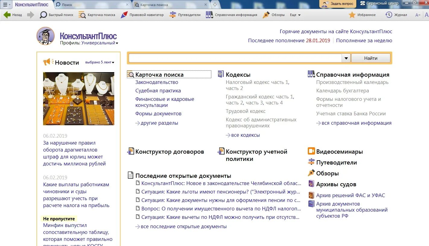Open the document about оформления пенсии
This screenshot has height=246, width=429.
221,200
